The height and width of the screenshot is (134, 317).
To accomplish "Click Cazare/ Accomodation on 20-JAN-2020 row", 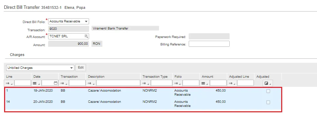I will [x=104, y=102].
